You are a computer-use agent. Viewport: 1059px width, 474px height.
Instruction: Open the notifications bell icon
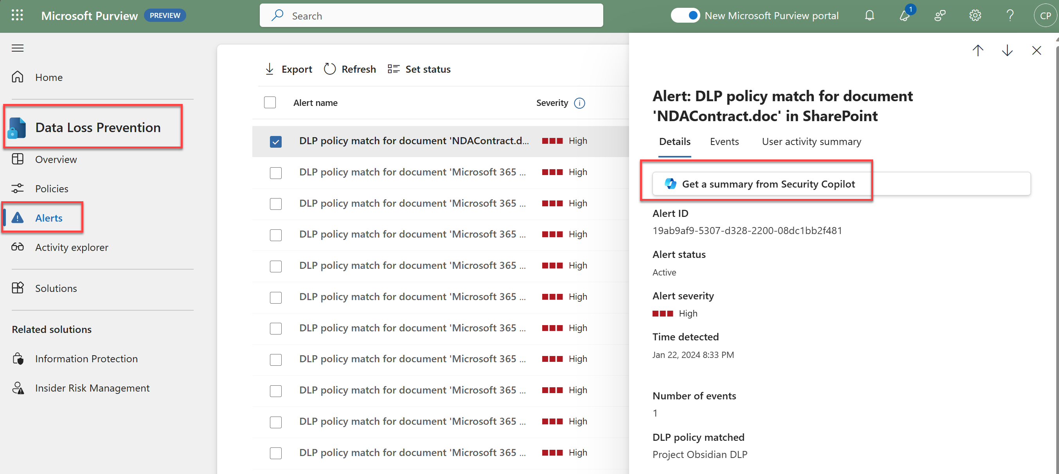[869, 16]
